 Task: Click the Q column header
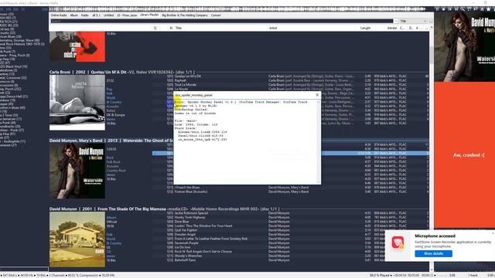pyautogui.click(x=155, y=28)
